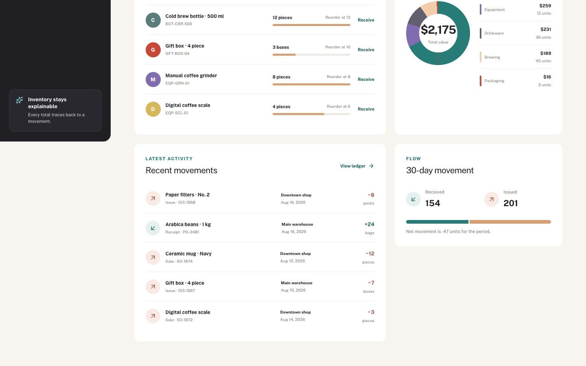Receive stock for Digital coffee scale
This screenshot has height=366, width=586.
pyautogui.click(x=366, y=109)
